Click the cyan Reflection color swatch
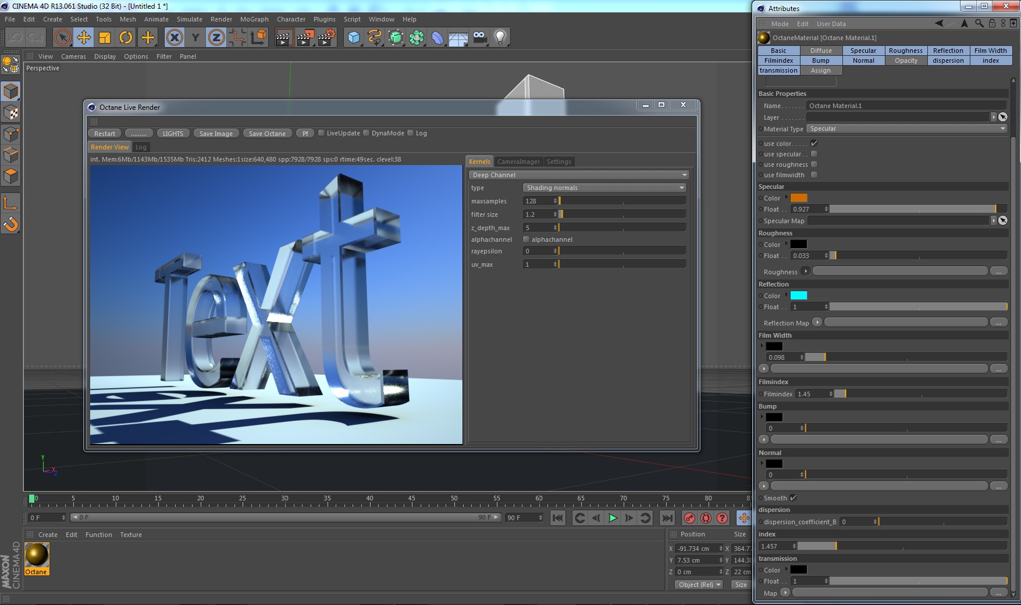This screenshot has width=1021, height=605. [x=799, y=296]
